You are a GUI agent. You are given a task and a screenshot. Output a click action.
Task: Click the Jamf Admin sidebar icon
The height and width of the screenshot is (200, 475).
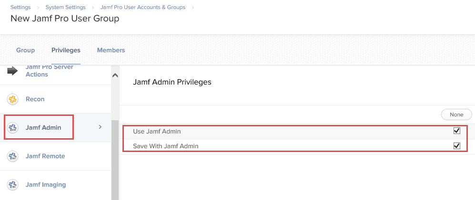coord(13,127)
